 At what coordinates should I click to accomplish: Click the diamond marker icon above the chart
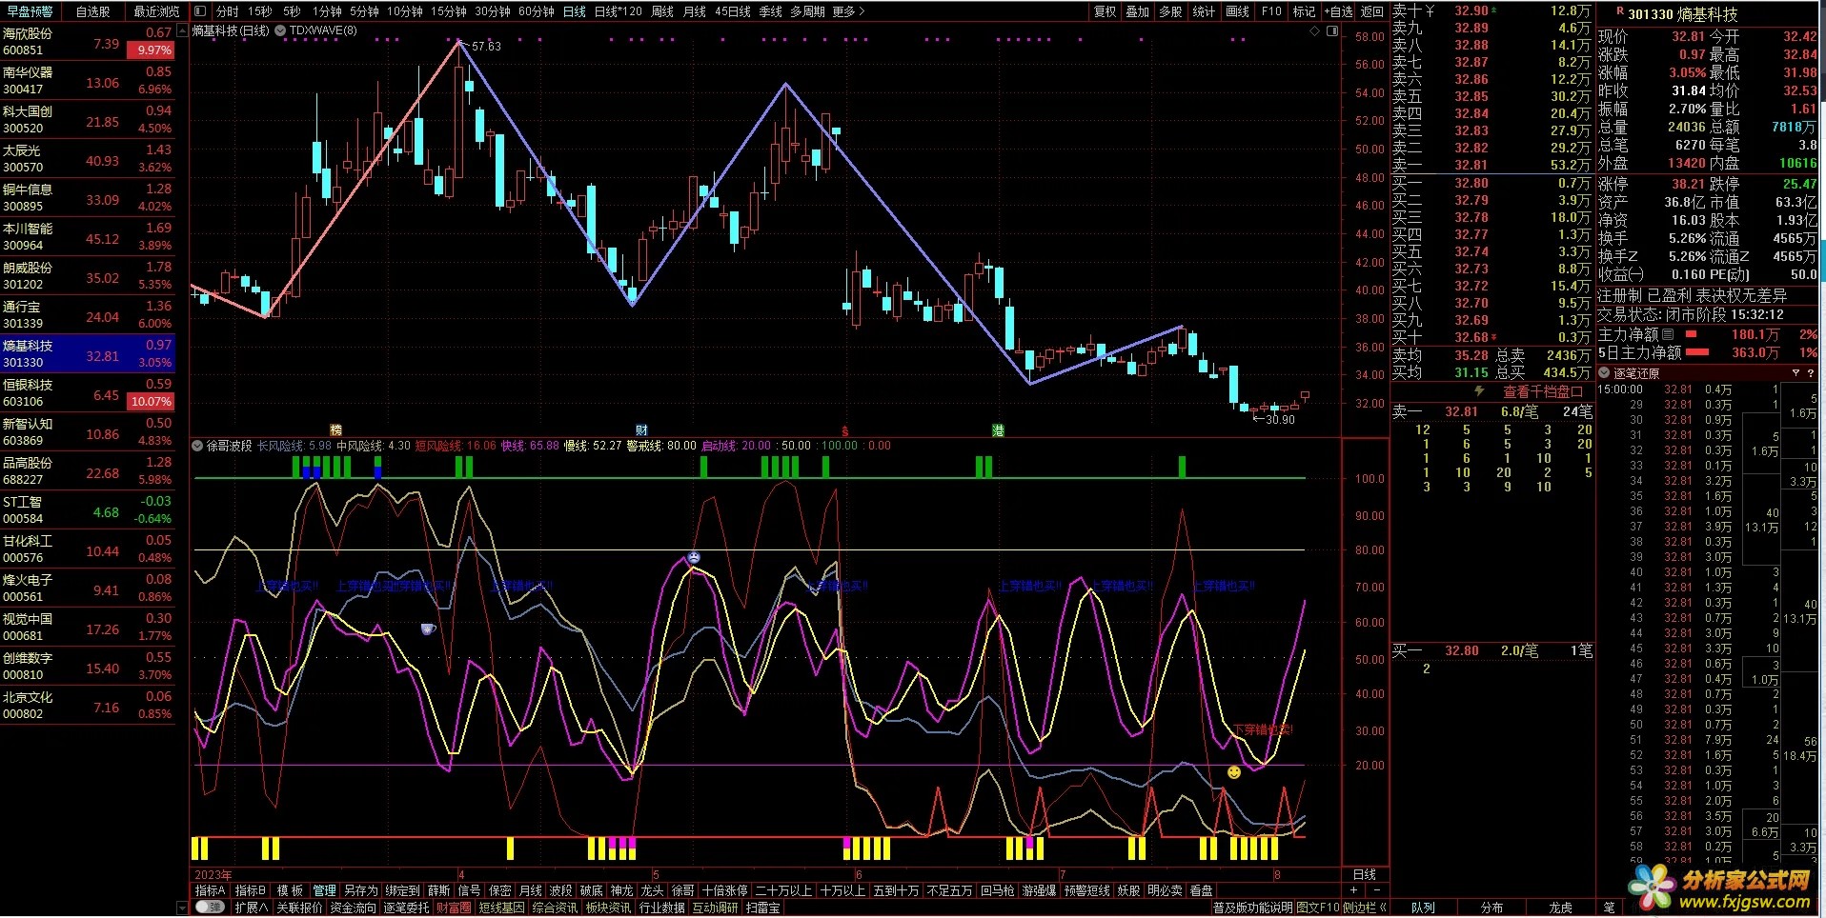(x=1315, y=30)
